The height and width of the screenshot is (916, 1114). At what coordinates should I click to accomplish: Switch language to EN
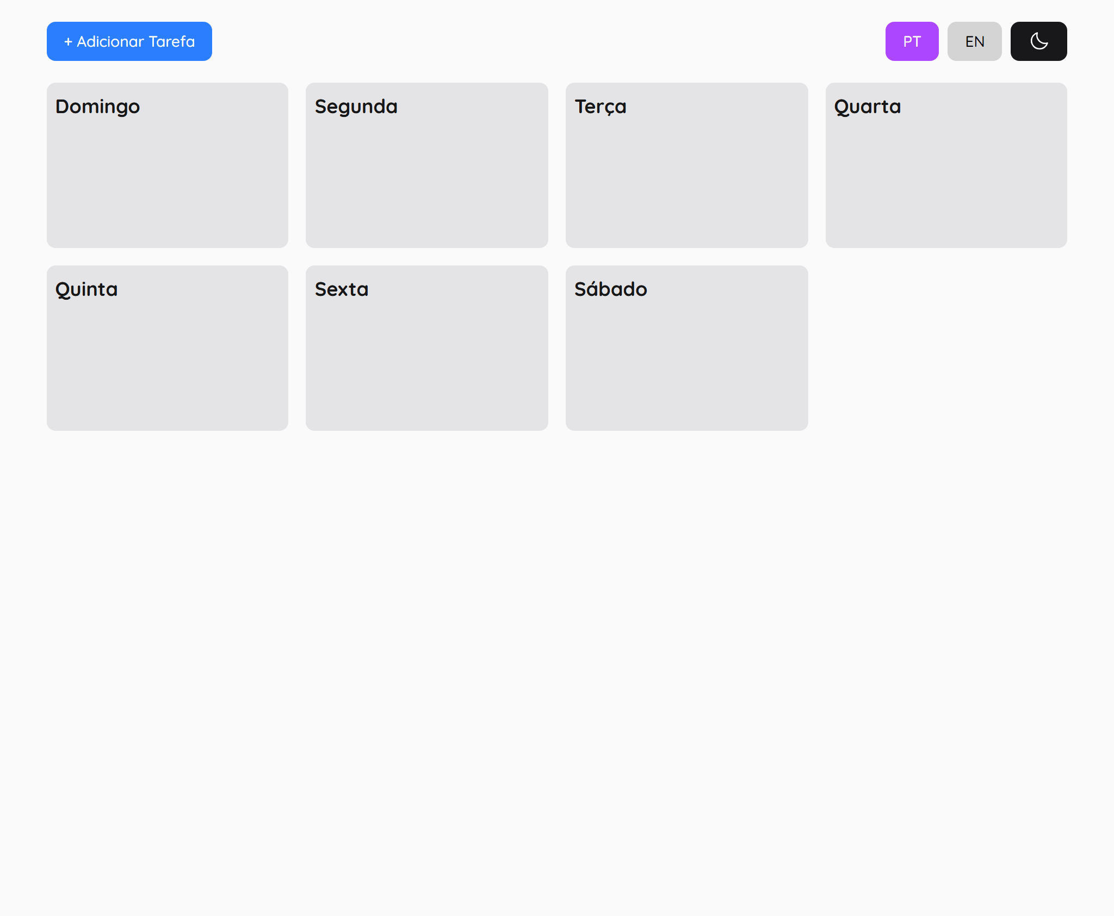(974, 41)
